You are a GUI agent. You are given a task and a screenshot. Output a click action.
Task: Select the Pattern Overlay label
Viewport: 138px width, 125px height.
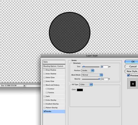(52, 108)
